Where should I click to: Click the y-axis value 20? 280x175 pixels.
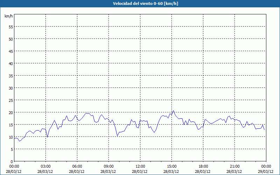coord(11,113)
